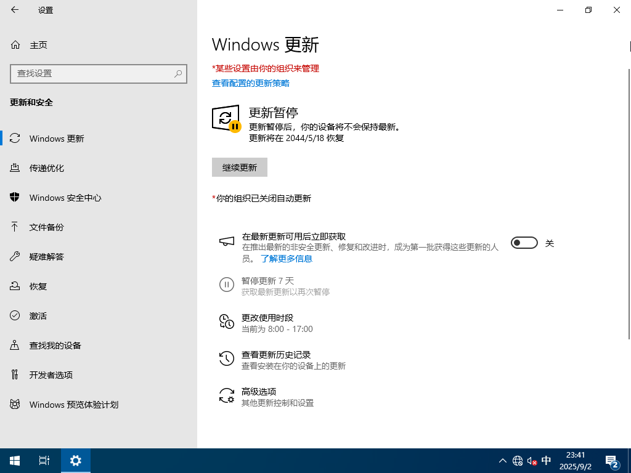Go to 开发者选项 sidebar item
The width and height of the screenshot is (631, 473).
(x=51, y=375)
